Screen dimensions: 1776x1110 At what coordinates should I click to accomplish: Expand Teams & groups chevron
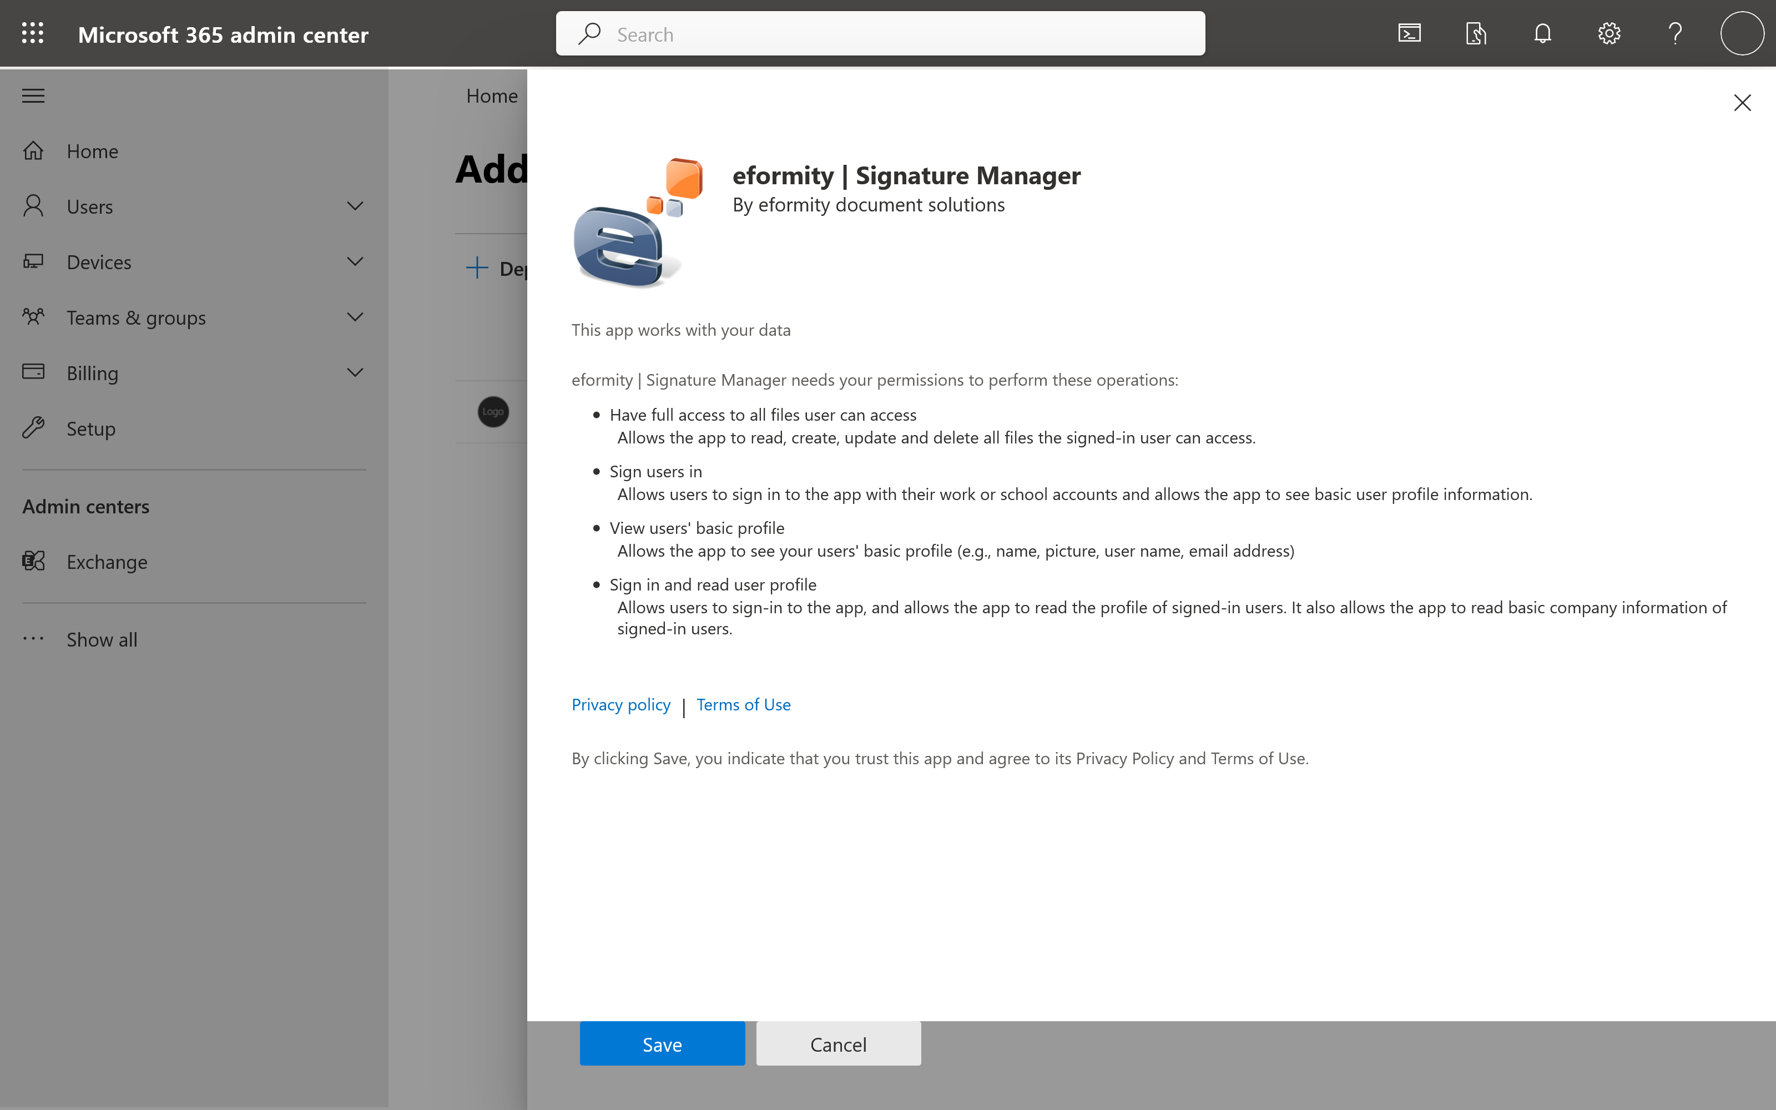[x=355, y=317]
